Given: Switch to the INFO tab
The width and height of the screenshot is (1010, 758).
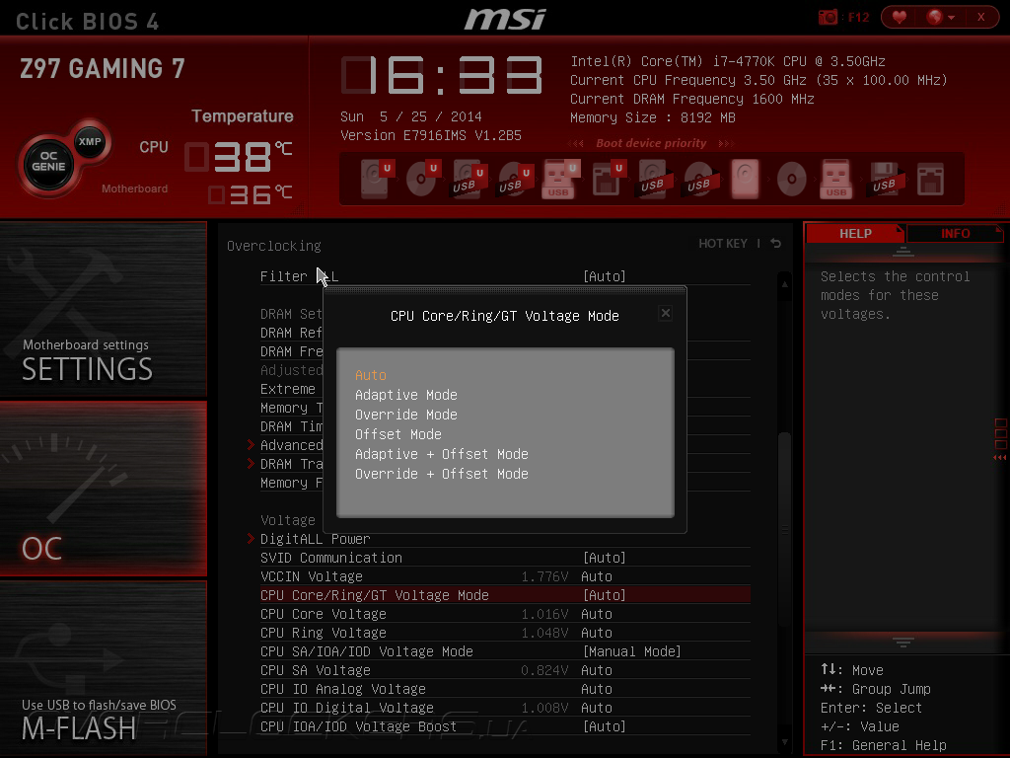Looking at the screenshot, I should [x=955, y=233].
